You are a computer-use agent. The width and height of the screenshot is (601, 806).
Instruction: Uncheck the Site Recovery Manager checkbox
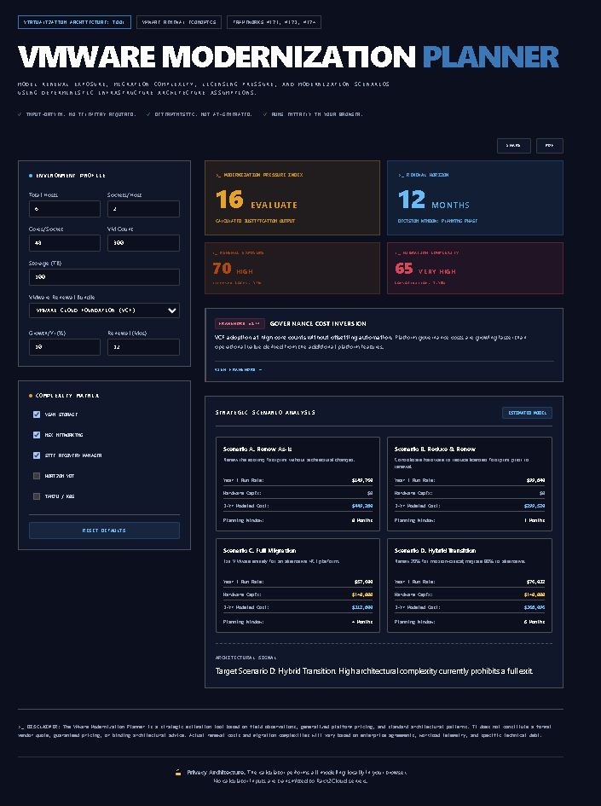pyautogui.click(x=37, y=455)
